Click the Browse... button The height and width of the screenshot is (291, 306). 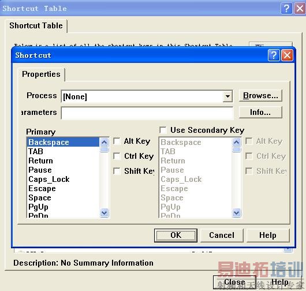260,96
